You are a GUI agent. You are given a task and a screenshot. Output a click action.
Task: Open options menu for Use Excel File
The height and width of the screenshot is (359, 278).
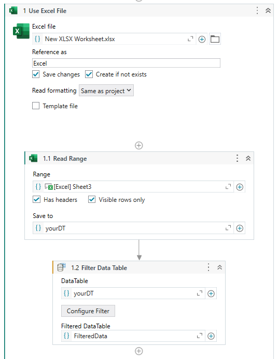pos(257,10)
